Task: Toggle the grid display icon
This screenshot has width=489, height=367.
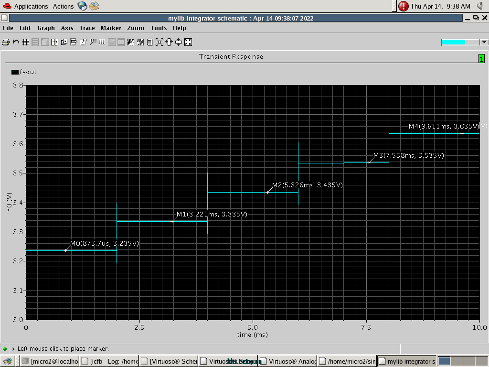Action: (x=26, y=42)
